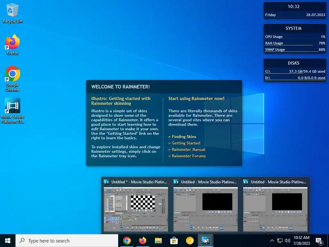Click the C:\ disk usage row
The width and height of the screenshot is (329, 247).
(295, 72)
